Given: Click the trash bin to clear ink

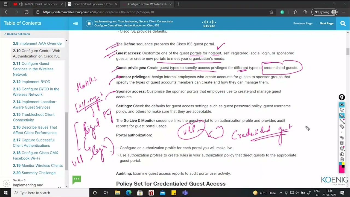Looking at the screenshot, I should point(342,143).
